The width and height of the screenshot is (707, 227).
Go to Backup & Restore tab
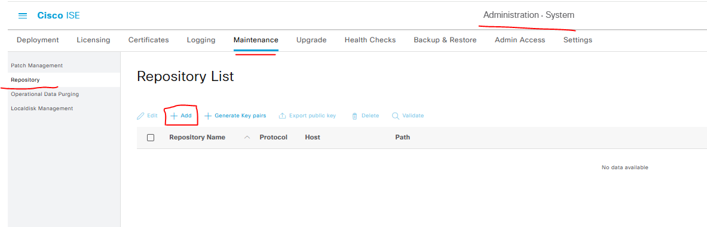coord(445,40)
